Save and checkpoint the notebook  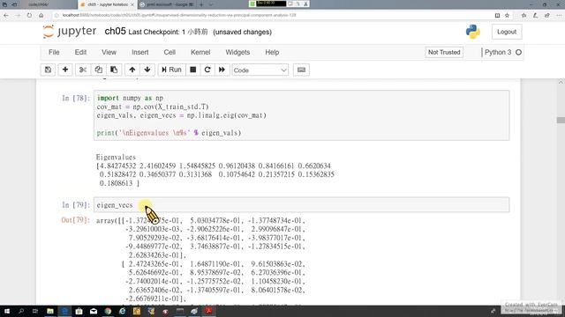click(48, 70)
